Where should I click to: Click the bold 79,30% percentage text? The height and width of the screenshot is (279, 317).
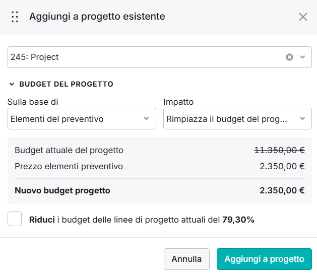tap(238, 220)
